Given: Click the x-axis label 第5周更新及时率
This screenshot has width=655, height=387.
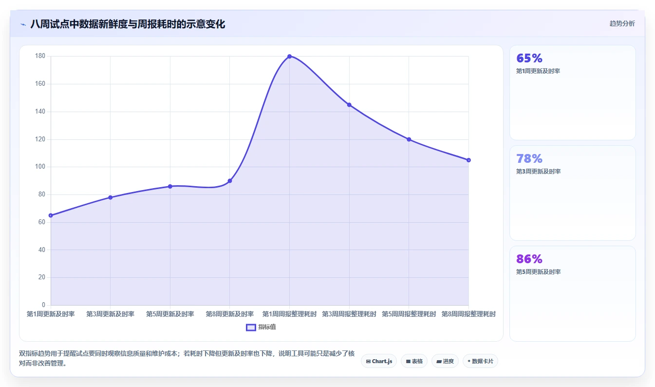Looking at the screenshot, I should (x=170, y=314).
